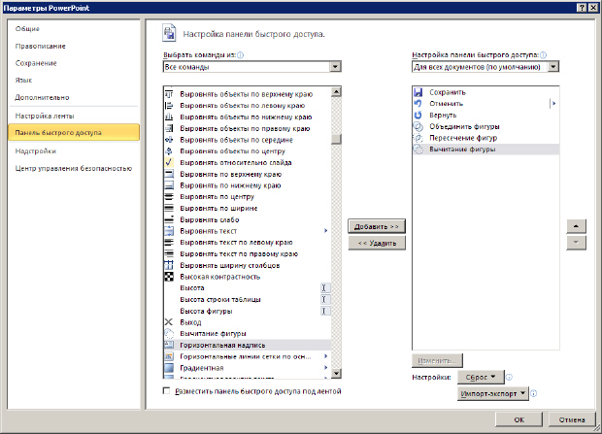Open the Все команды dropdown
This screenshot has width=602, height=434.
335,67
